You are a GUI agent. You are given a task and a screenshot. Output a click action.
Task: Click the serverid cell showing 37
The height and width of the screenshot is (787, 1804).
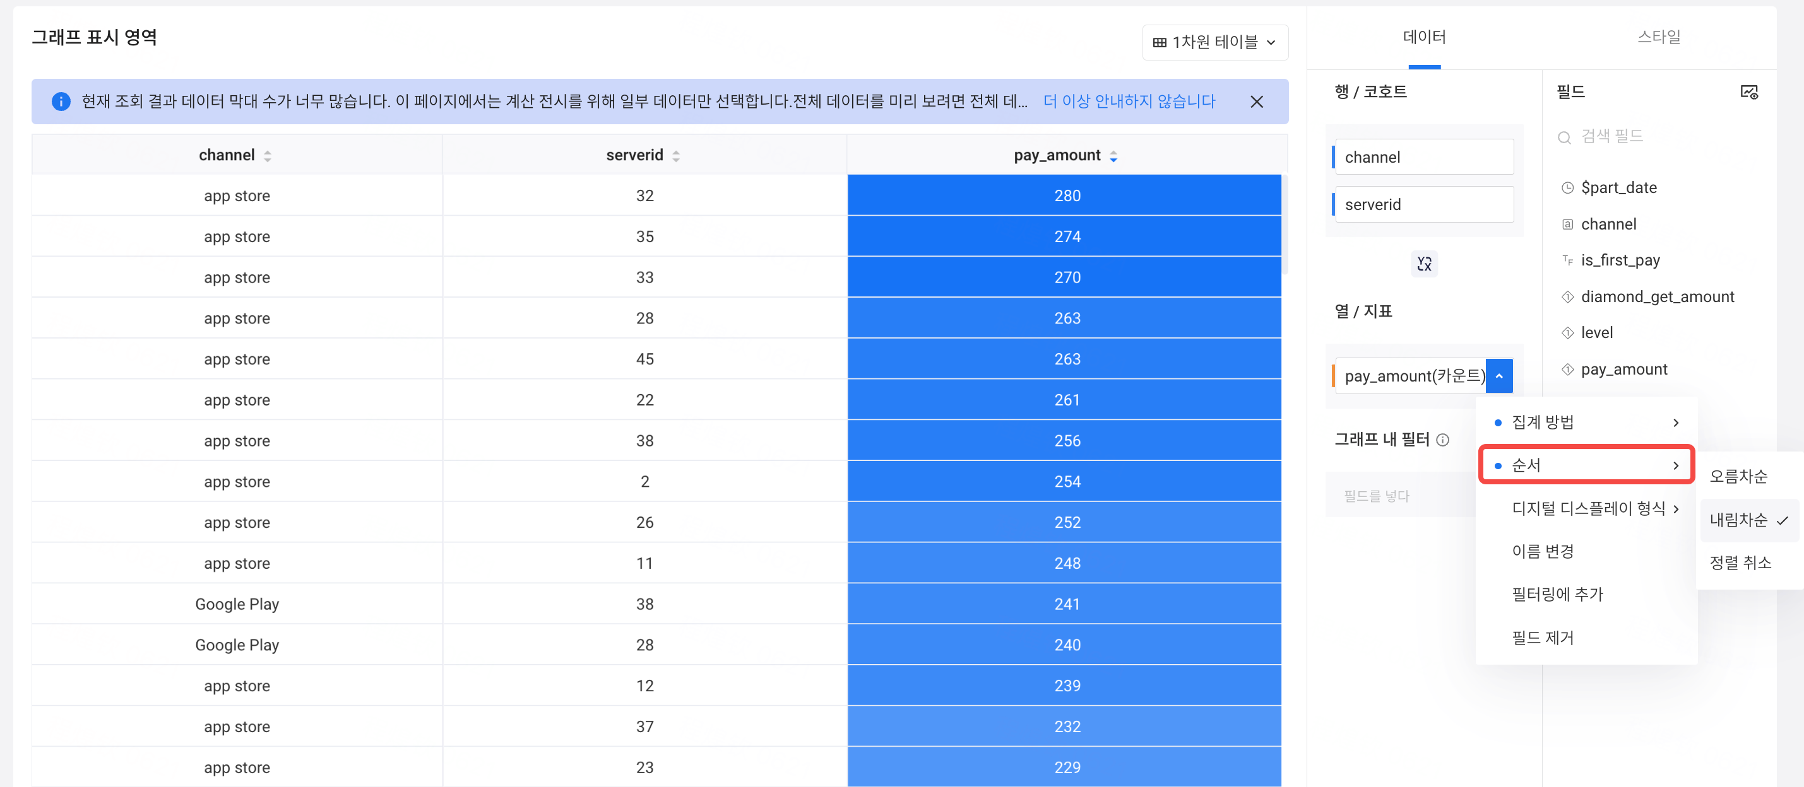click(x=644, y=727)
